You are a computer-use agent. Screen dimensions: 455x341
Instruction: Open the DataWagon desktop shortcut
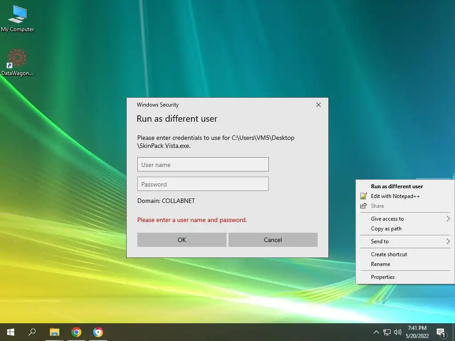pyautogui.click(x=17, y=62)
